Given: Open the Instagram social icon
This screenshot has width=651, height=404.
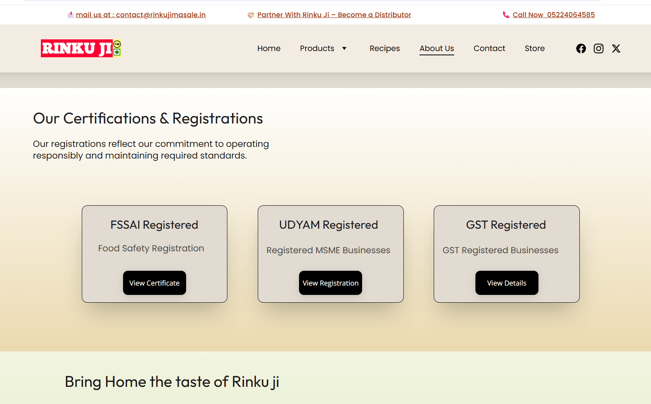Looking at the screenshot, I should (598, 48).
